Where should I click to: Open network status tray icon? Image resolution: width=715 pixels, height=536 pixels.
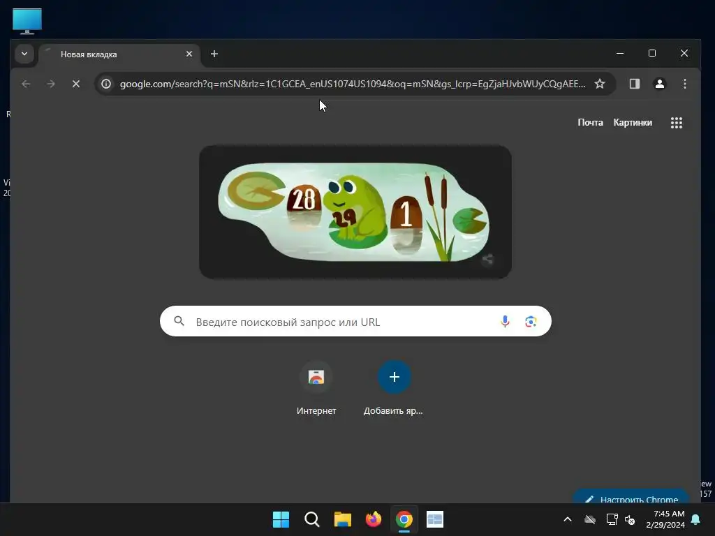[612, 519]
